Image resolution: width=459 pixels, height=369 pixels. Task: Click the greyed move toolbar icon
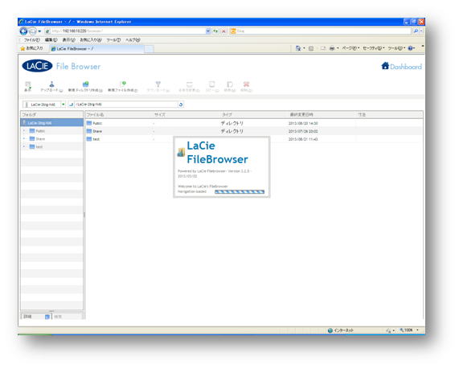230,84
